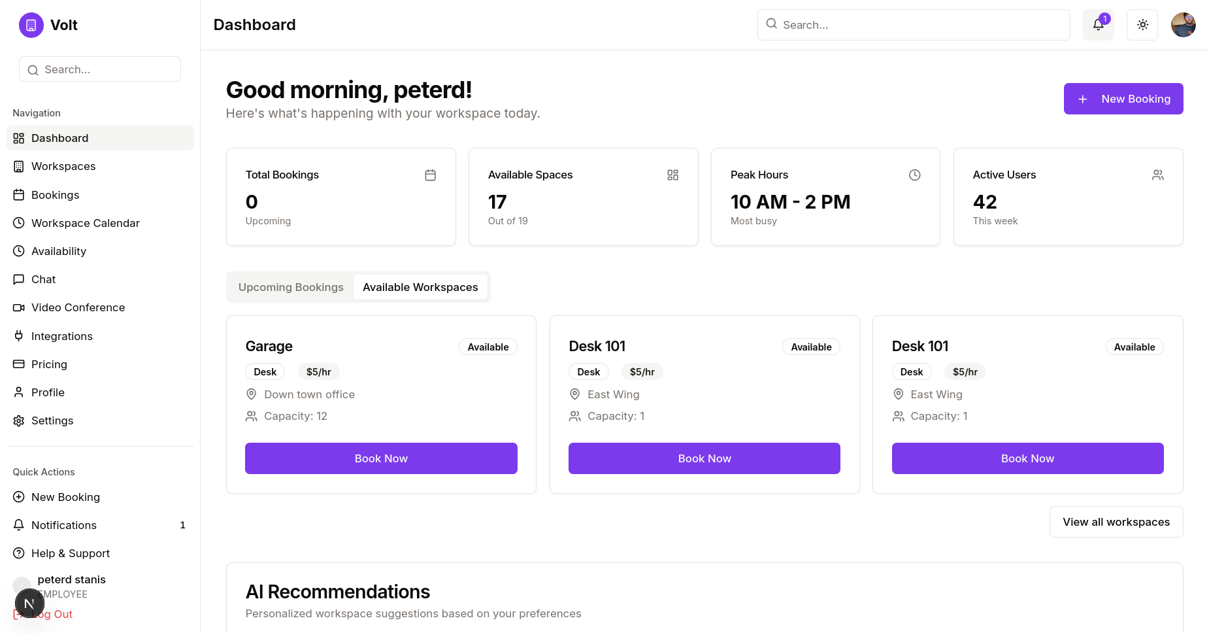1209x633 pixels.
Task: Open Notifications quick action label
Action: click(64, 525)
